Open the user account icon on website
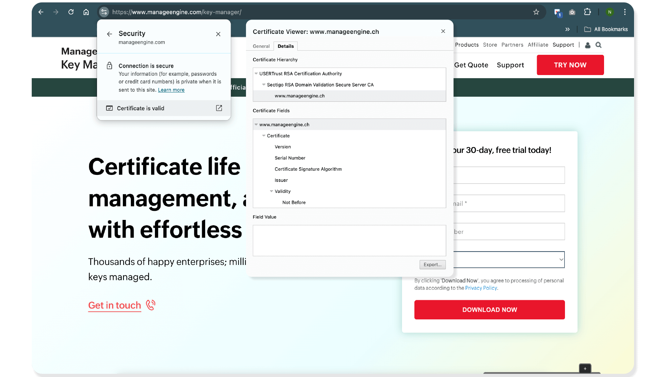 (x=588, y=45)
